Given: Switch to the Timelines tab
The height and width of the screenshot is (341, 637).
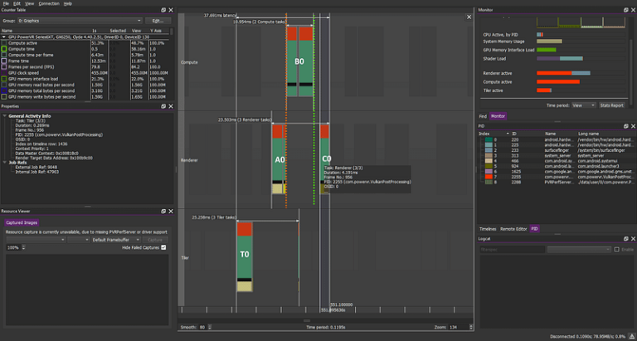Looking at the screenshot, I should (488, 229).
